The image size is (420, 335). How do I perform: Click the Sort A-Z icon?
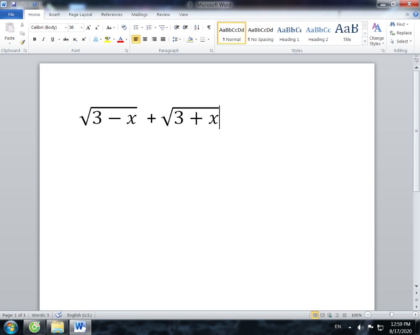[196, 27]
